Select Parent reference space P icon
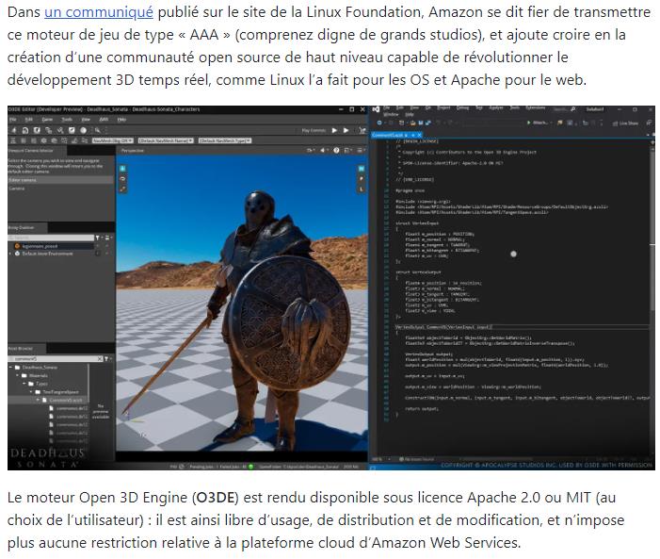The height and width of the screenshot is (559, 660). coord(362,179)
